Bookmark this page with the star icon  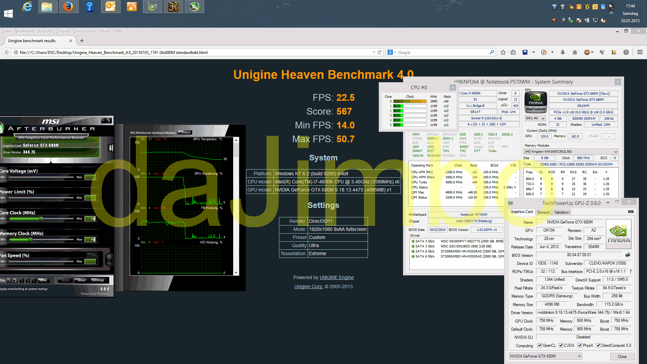point(503,52)
